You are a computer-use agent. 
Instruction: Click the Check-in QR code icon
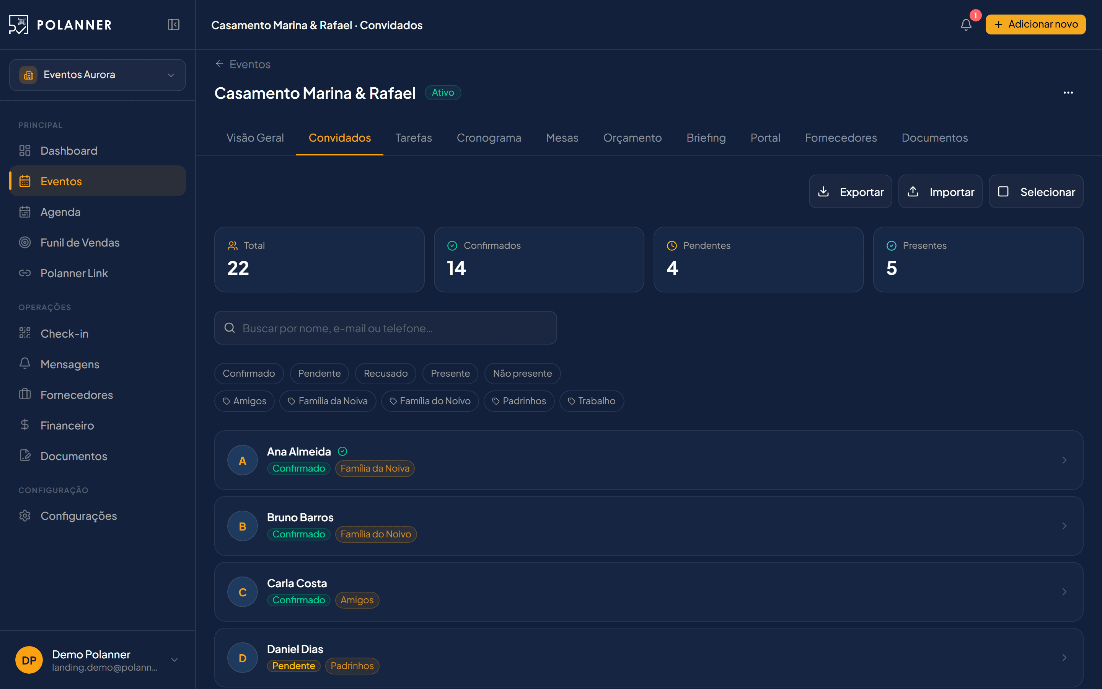tap(25, 333)
